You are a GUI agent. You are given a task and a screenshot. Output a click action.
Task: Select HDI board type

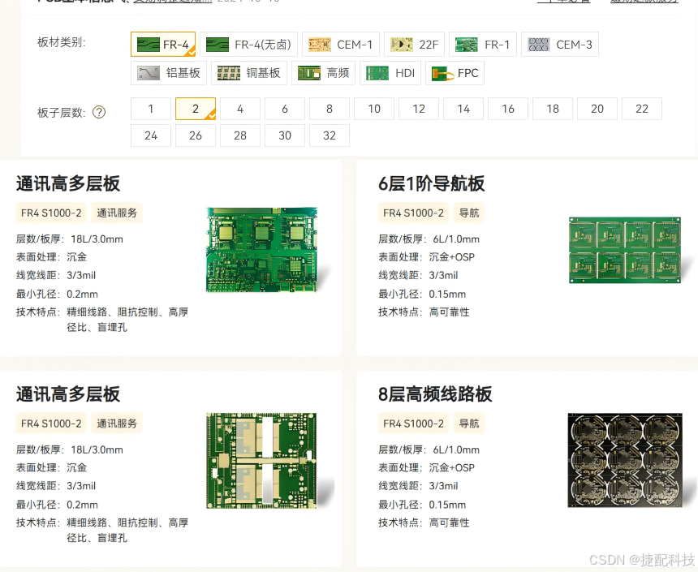tap(390, 73)
